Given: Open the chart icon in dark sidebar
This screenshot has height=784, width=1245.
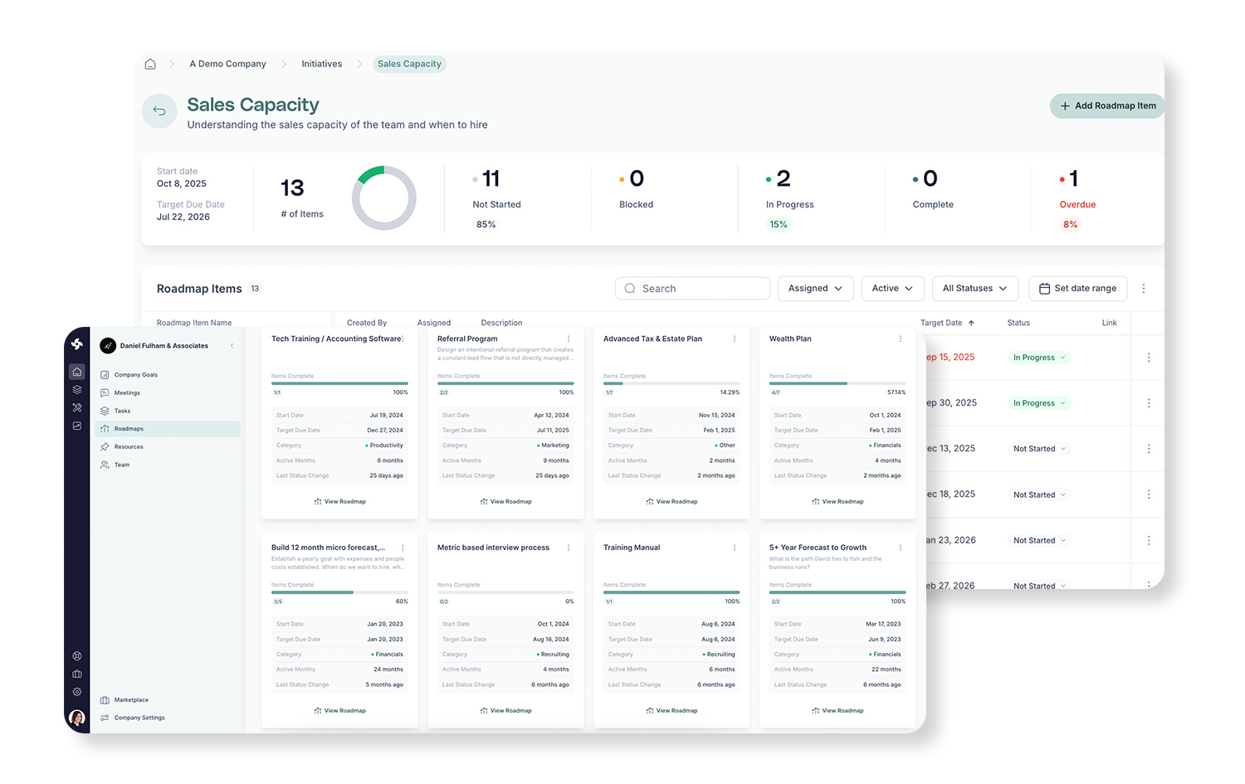Looking at the screenshot, I should 77,426.
